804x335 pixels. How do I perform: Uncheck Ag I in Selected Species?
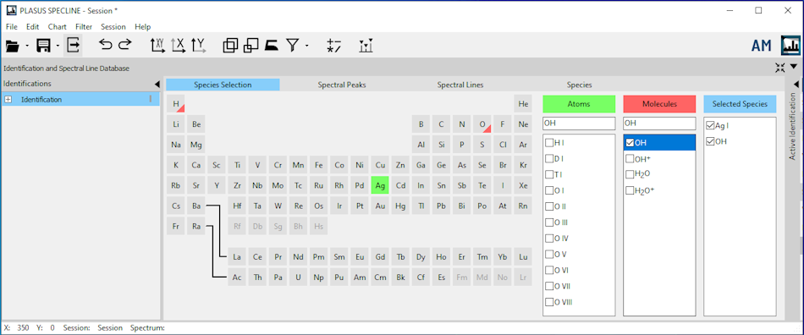(710, 125)
